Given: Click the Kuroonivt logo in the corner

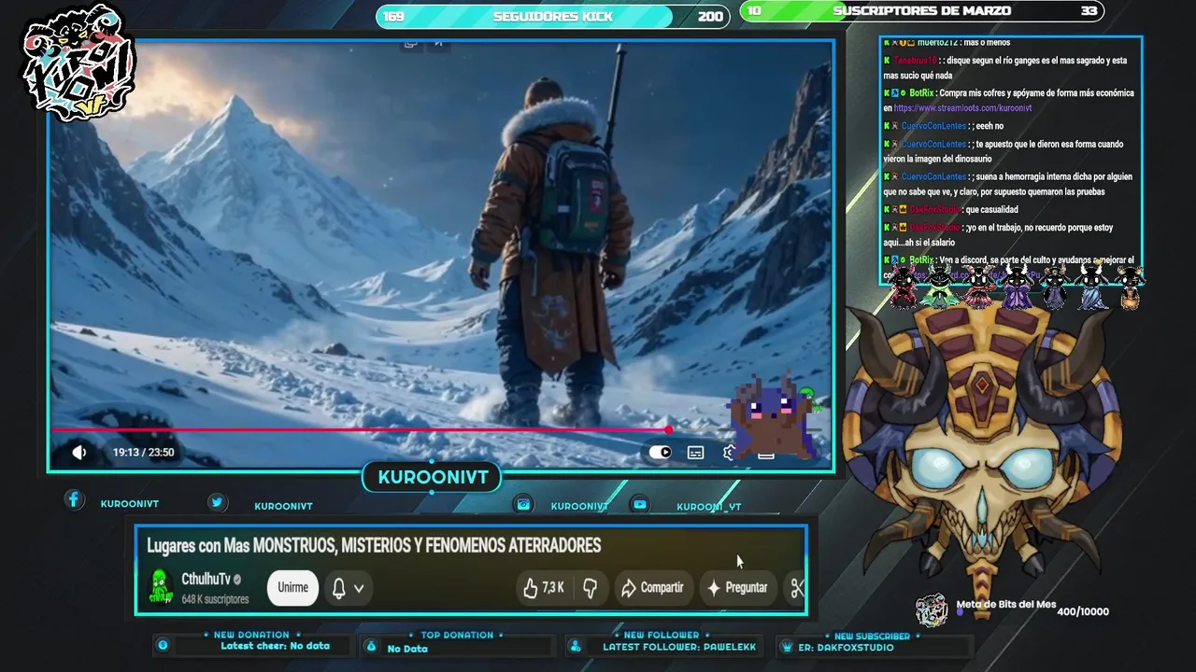Looking at the screenshot, I should 78,63.
